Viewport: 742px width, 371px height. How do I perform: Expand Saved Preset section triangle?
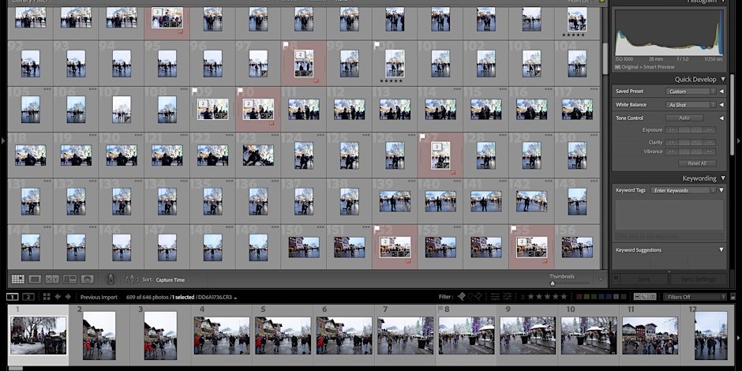pos(721,92)
